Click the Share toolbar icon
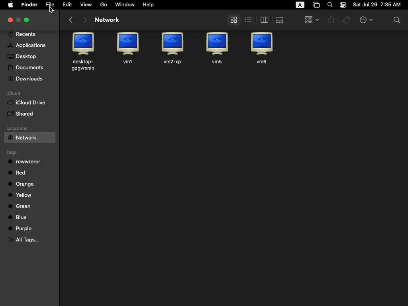The image size is (408, 306). click(331, 20)
